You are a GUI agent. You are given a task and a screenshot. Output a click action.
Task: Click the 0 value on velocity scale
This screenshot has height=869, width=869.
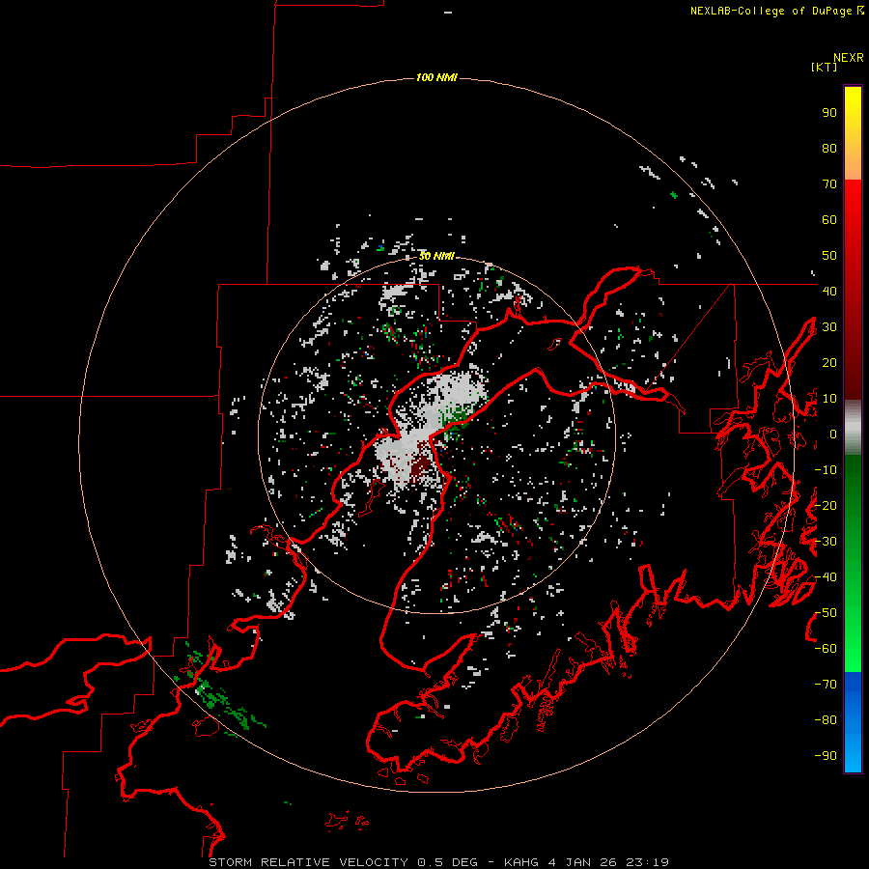pos(833,434)
